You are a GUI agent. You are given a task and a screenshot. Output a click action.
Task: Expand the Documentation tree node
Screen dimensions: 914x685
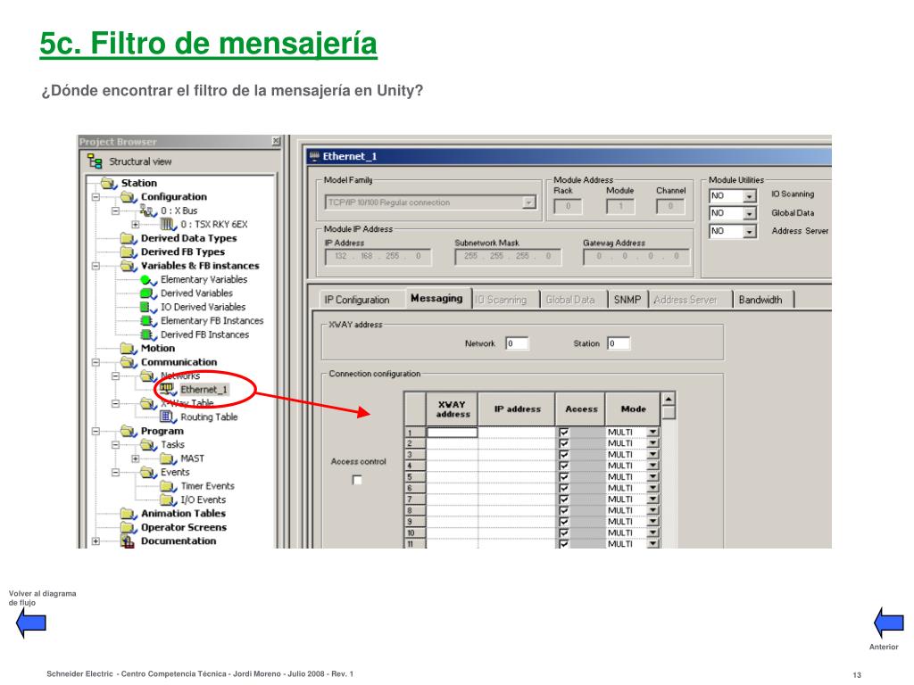tap(96, 541)
